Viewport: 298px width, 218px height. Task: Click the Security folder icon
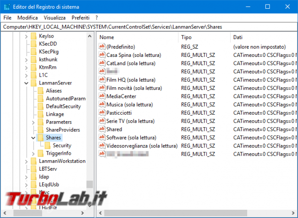tap(48, 145)
